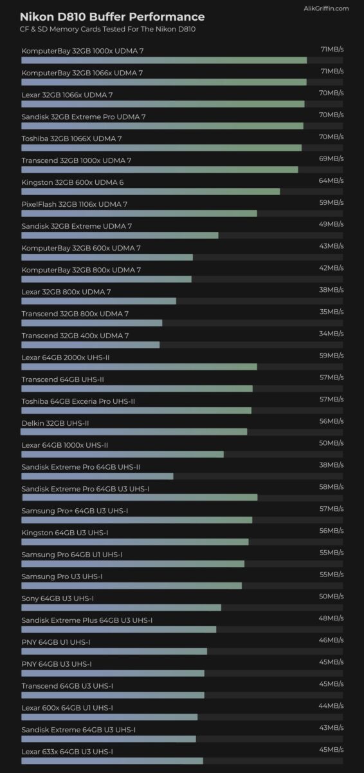Click the Lexar 64GB 2000x UHS-II label
This screenshot has width=364, height=773.
[x=69, y=358]
